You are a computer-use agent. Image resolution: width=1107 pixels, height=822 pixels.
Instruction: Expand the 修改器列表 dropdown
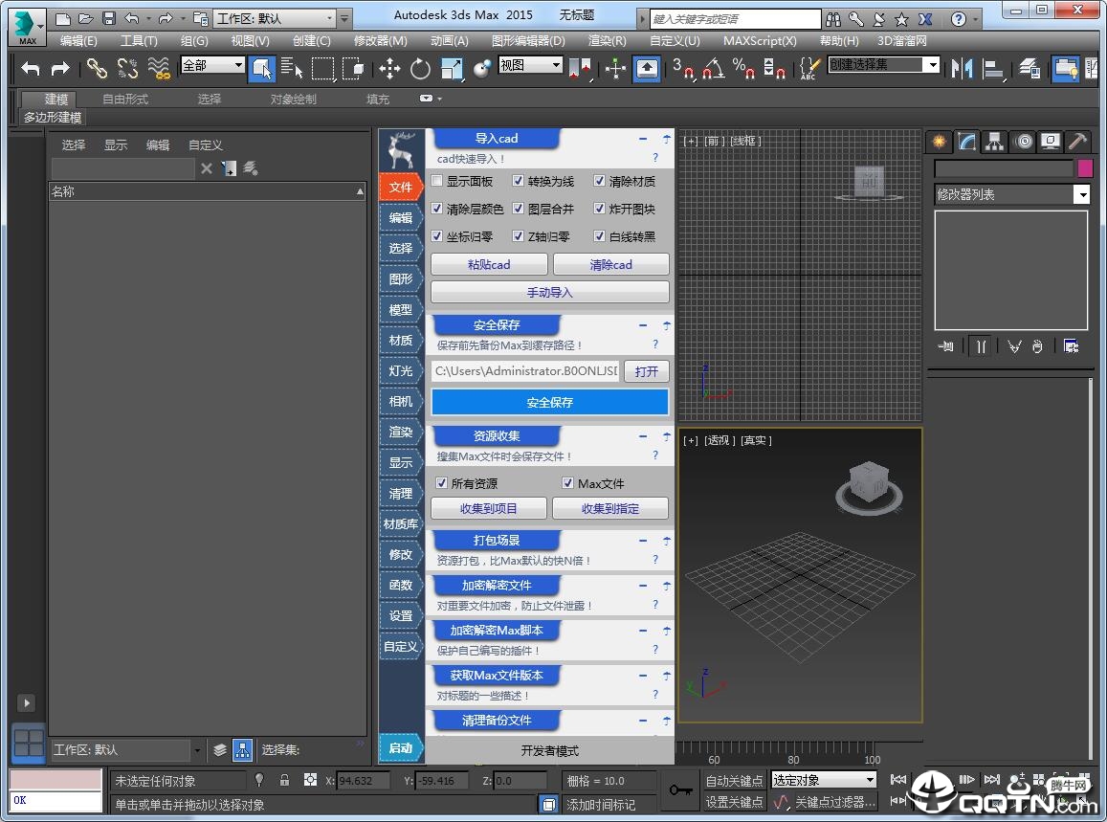pos(1081,194)
